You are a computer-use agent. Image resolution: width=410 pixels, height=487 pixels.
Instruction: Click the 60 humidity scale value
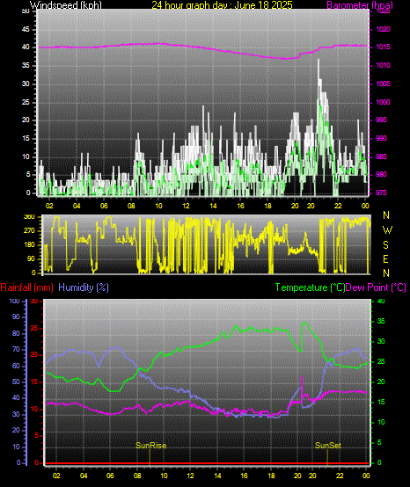click(16, 366)
